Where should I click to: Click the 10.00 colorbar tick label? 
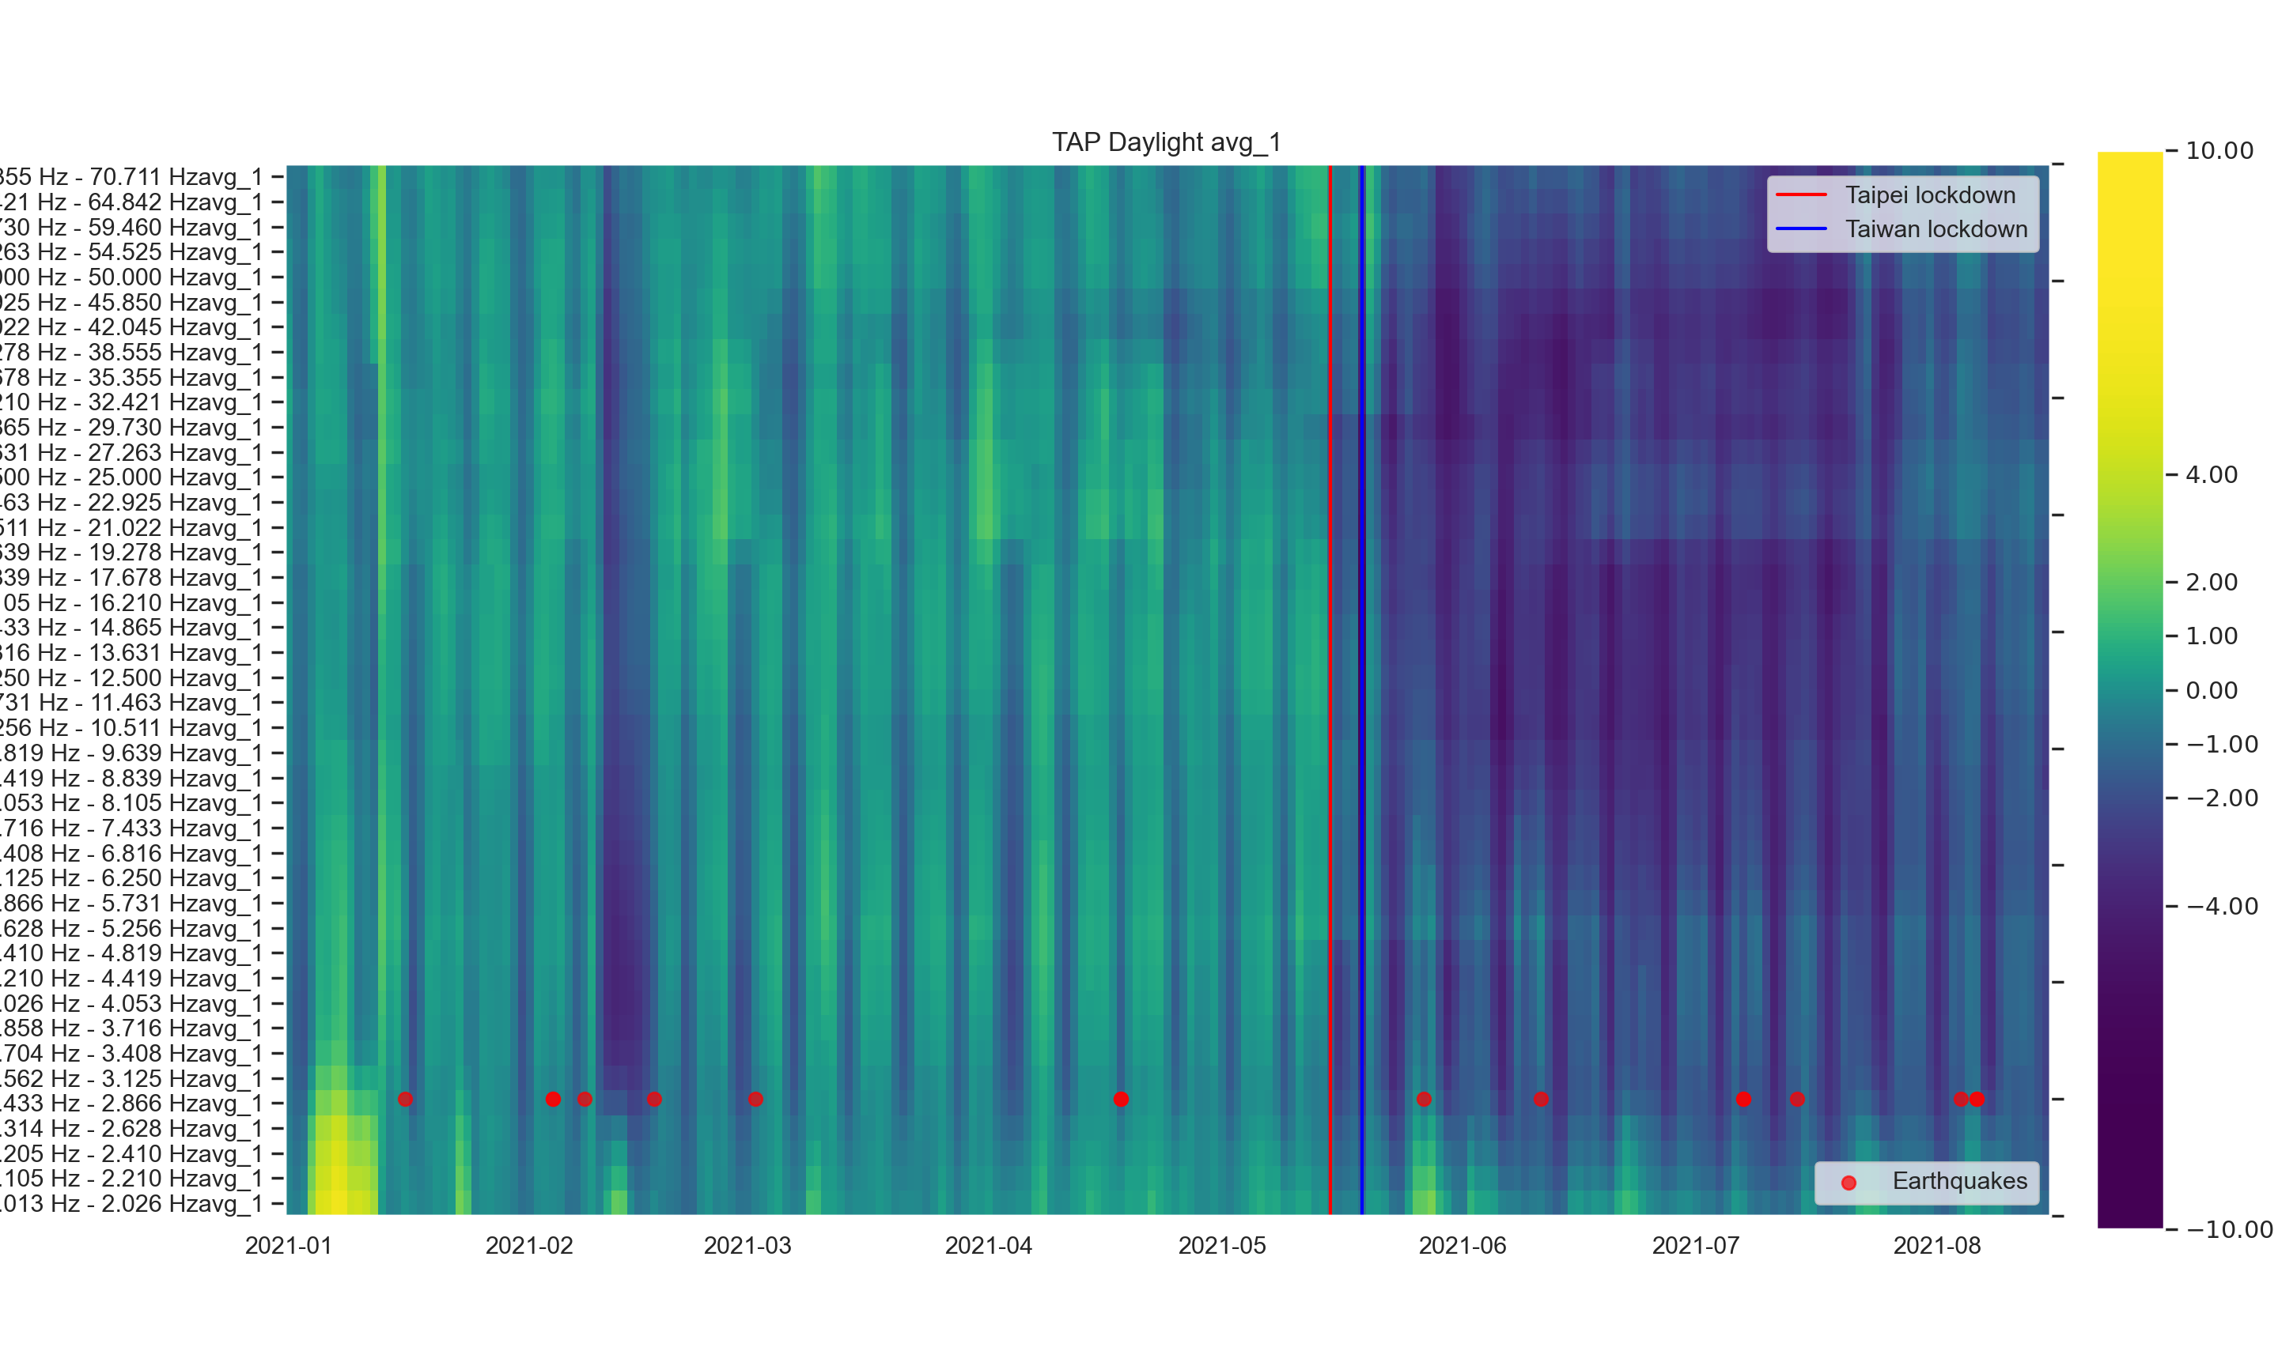[2219, 151]
